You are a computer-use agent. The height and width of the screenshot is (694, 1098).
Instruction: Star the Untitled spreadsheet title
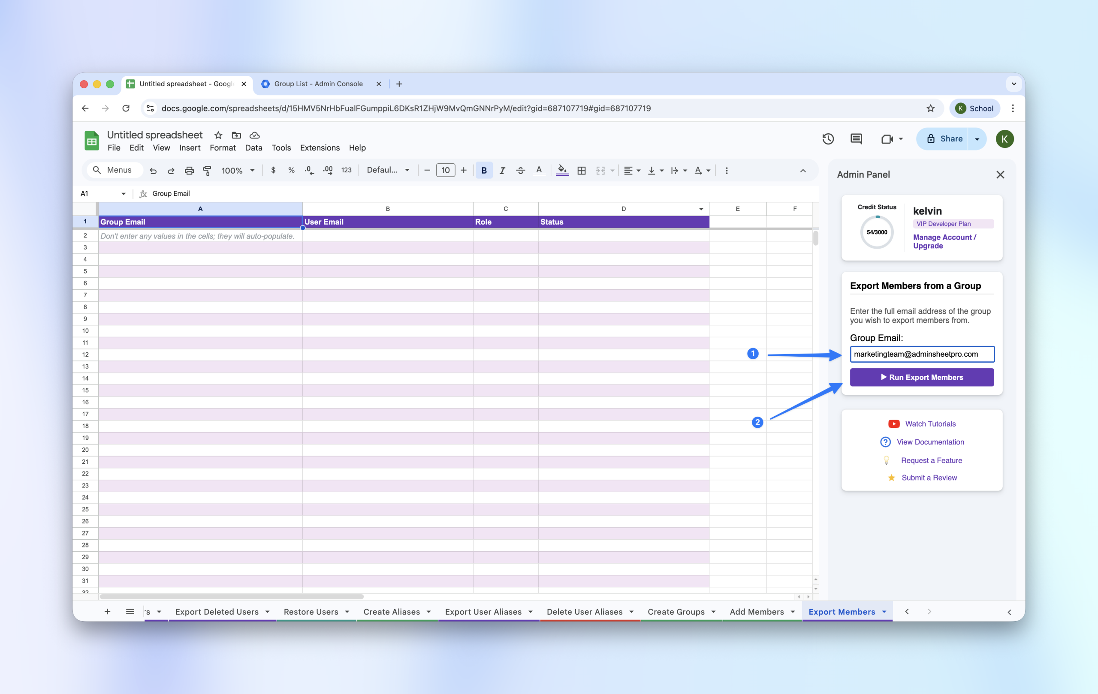[x=218, y=135]
